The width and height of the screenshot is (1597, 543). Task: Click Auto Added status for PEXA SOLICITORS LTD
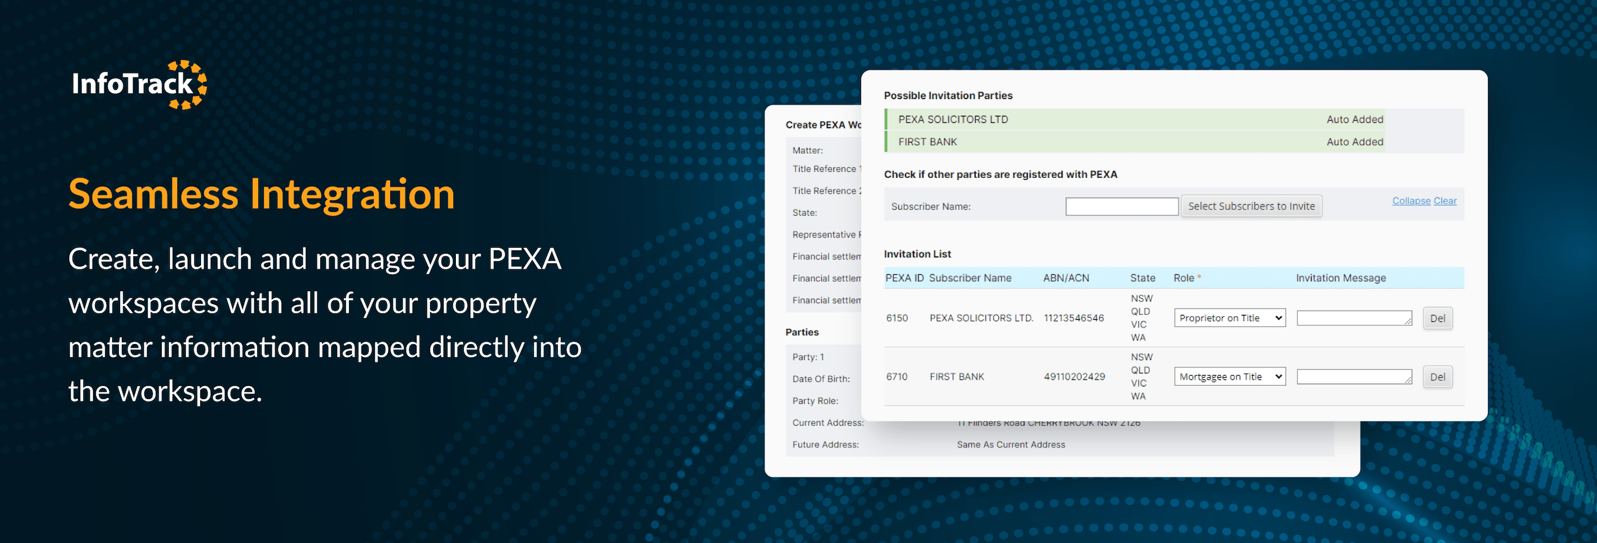[x=1355, y=119]
